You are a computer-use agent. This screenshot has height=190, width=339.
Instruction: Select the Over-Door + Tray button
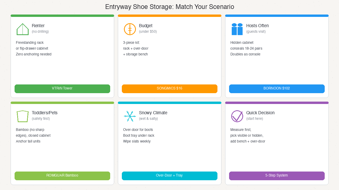click(169, 176)
